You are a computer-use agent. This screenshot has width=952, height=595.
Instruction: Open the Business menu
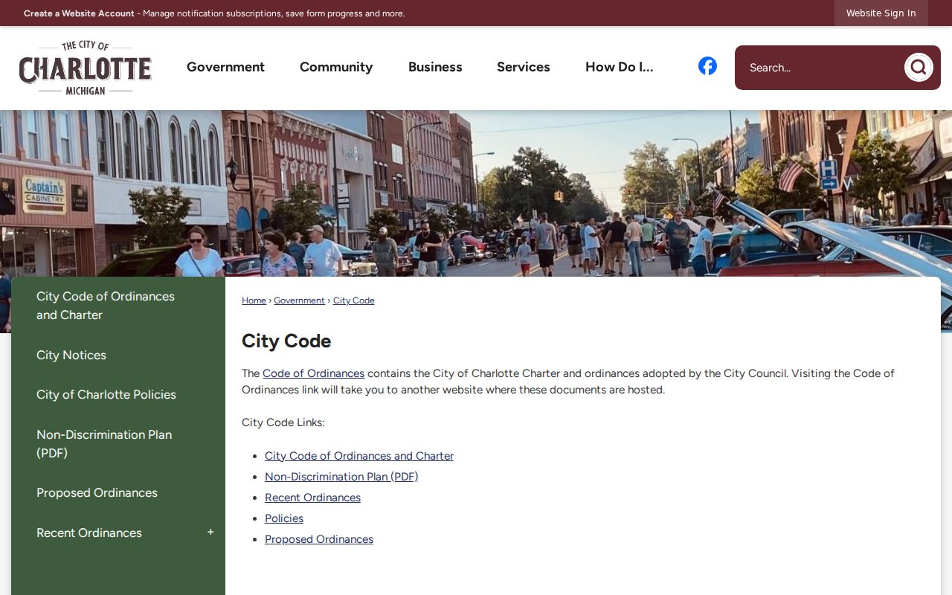(x=435, y=67)
